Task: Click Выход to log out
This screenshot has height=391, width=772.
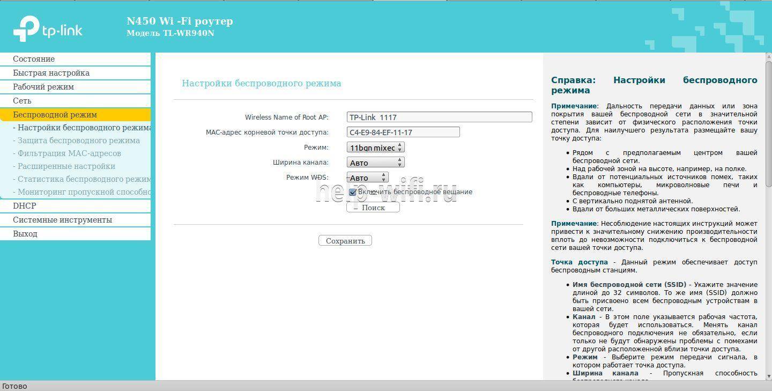Action: point(25,234)
